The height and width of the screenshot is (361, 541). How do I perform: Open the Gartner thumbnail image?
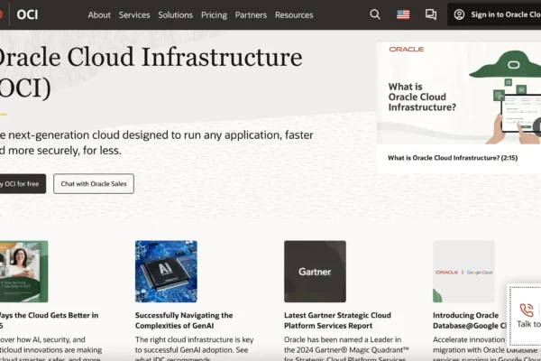click(315, 272)
